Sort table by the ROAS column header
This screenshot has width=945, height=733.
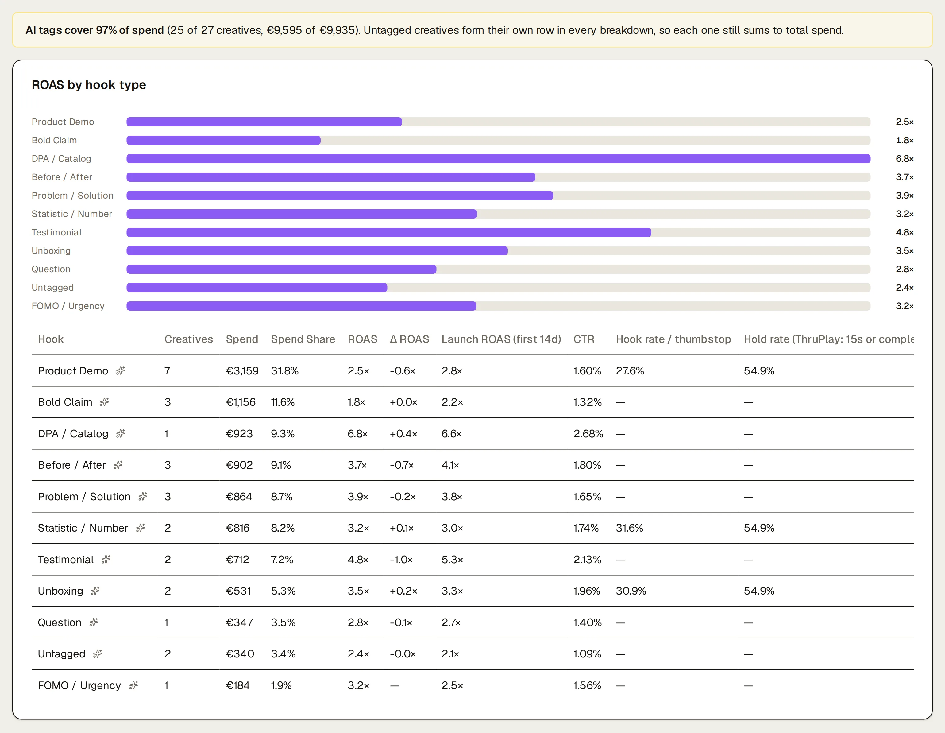(363, 339)
